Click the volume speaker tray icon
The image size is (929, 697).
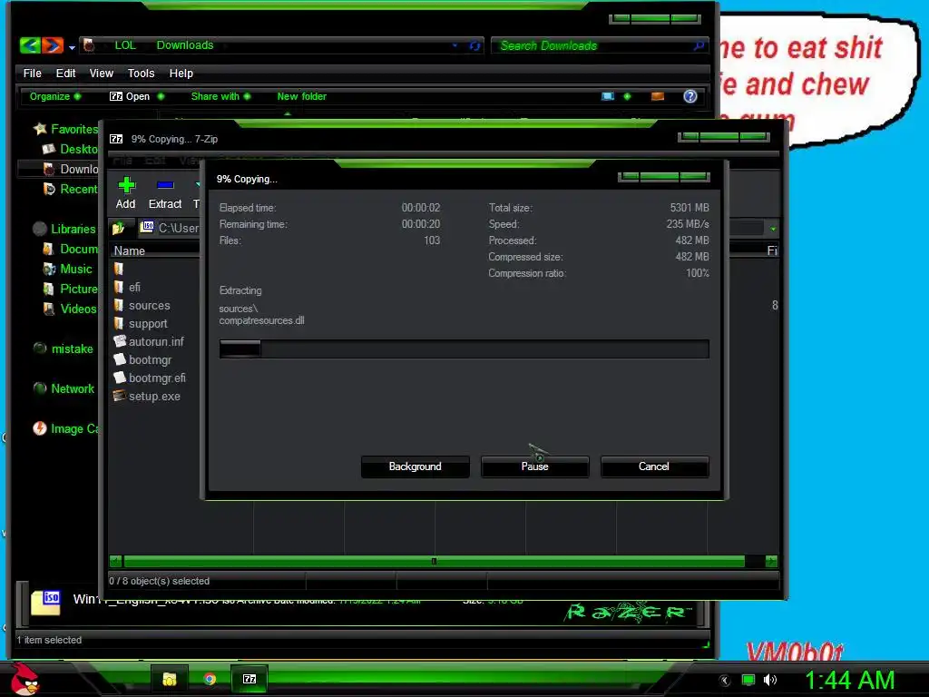click(769, 680)
